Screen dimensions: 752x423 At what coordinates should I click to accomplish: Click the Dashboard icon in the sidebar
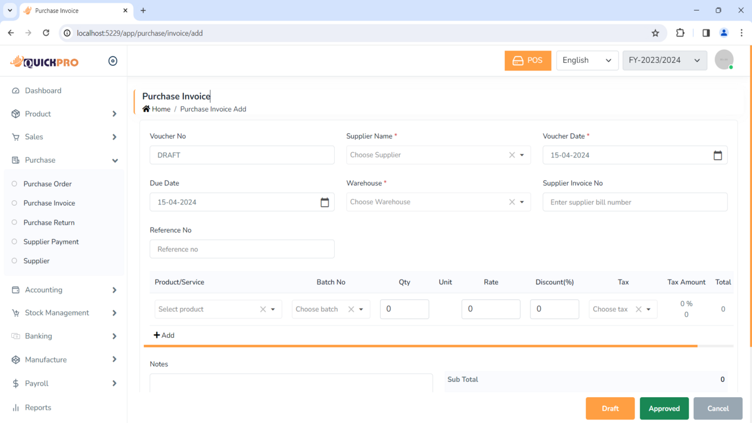click(17, 90)
